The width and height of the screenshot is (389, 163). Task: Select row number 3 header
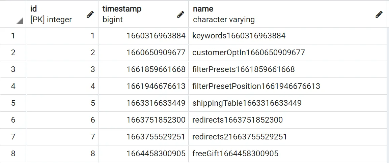click(x=13, y=69)
